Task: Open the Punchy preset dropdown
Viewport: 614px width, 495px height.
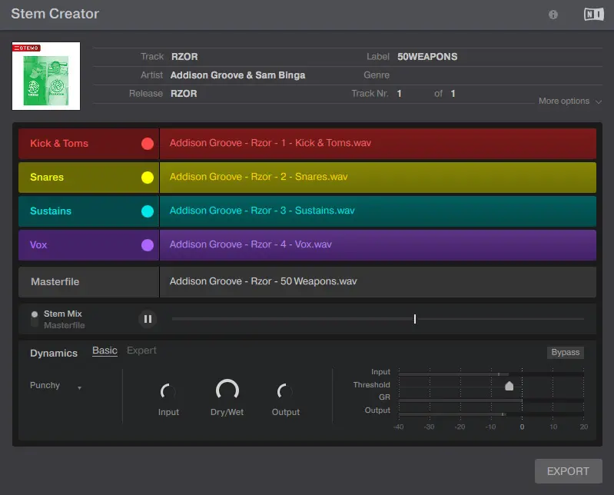Action: click(x=55, y=386)
